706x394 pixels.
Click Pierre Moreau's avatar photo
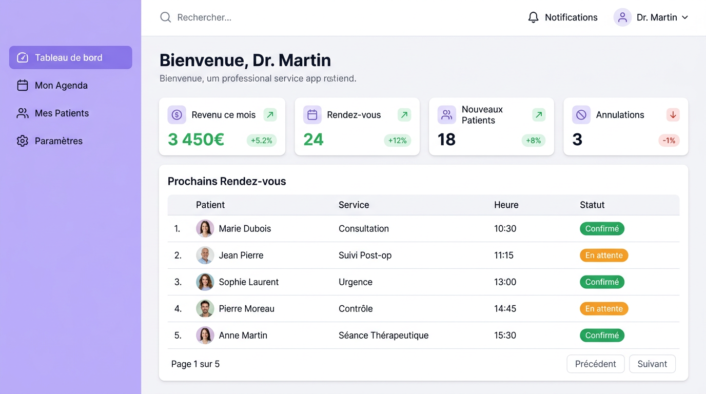coord(205,309)
